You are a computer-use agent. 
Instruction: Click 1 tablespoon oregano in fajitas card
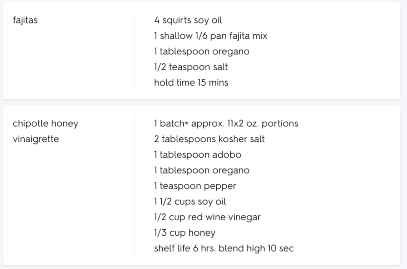[202, 51]
